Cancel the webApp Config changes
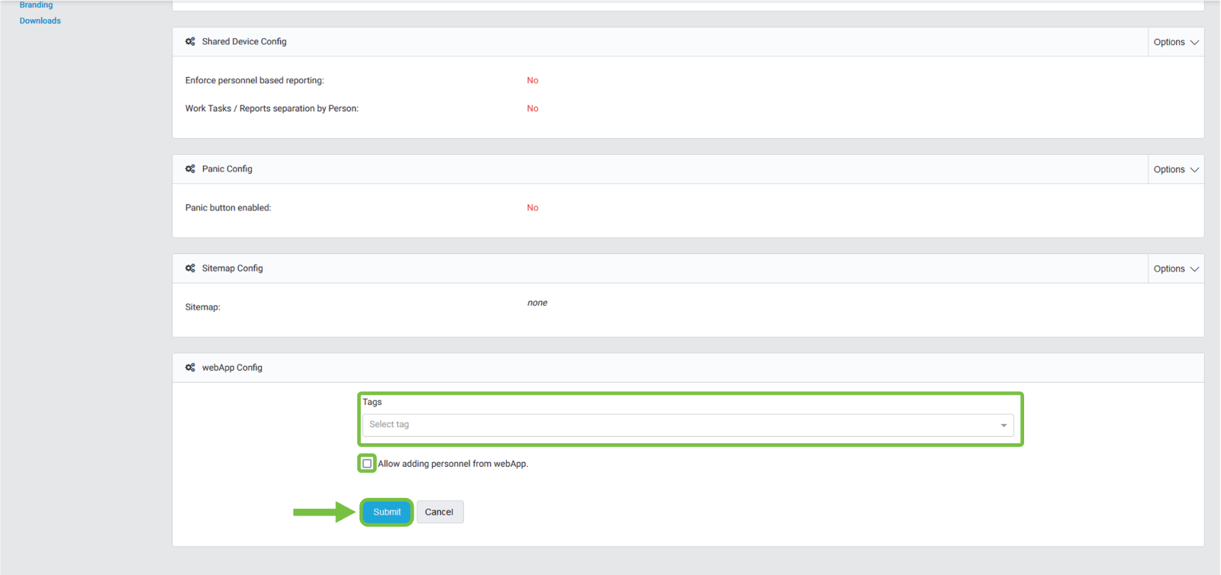 [439, 512]
